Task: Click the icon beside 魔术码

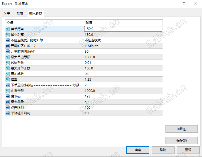Action: tap(8, 96)
